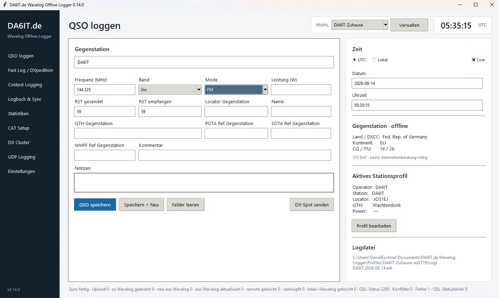
Task: Click the Land / DXCC Germany line
Action: coord(390,137)
